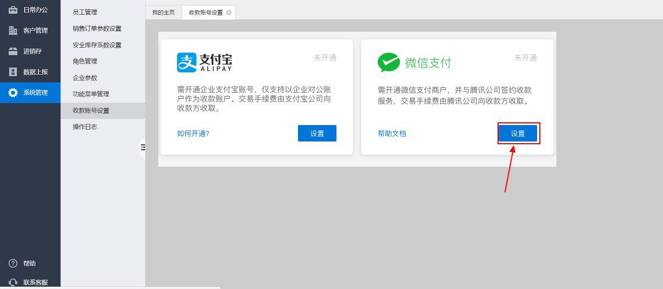663x289 pixels.
Task: Collapse the secondary sidebar menu panel
Action: pos(143,148)
